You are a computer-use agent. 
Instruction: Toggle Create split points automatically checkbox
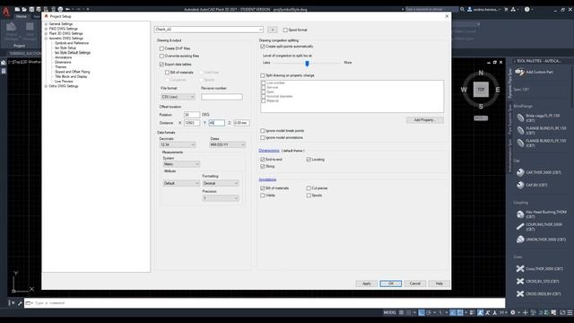click(263, 47)
